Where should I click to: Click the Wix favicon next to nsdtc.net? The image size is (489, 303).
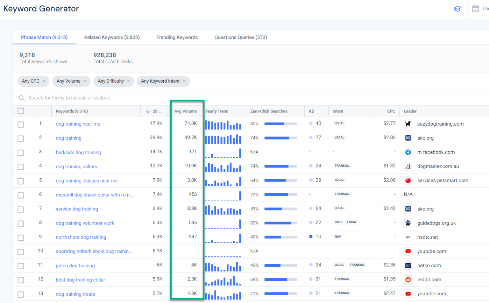408,237
